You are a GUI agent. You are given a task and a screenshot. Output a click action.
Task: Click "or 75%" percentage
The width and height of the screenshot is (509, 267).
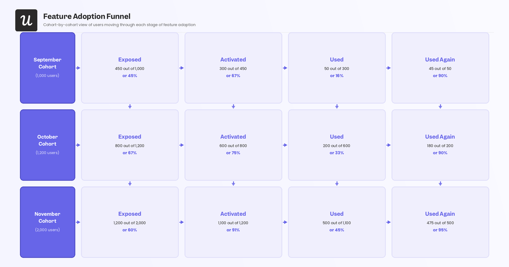(x=233, y=153)
